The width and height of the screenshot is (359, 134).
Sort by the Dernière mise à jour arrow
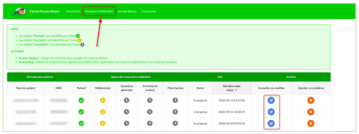(x=236, y=90)
